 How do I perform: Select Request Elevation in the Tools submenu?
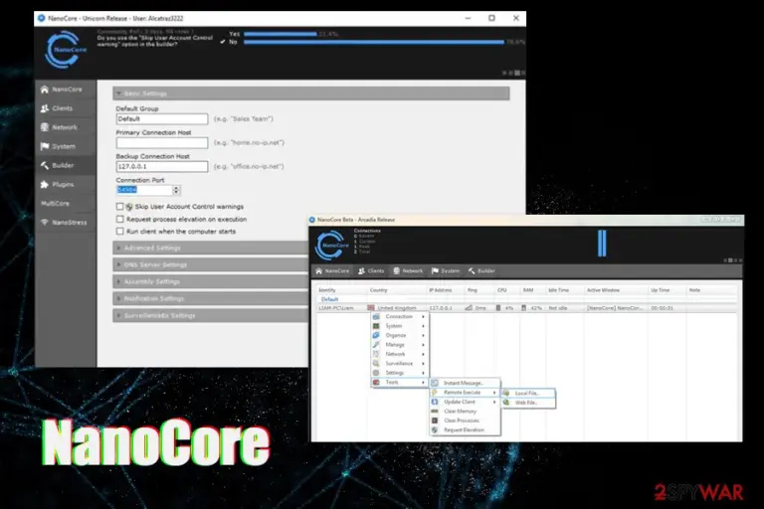pos(465,430)
